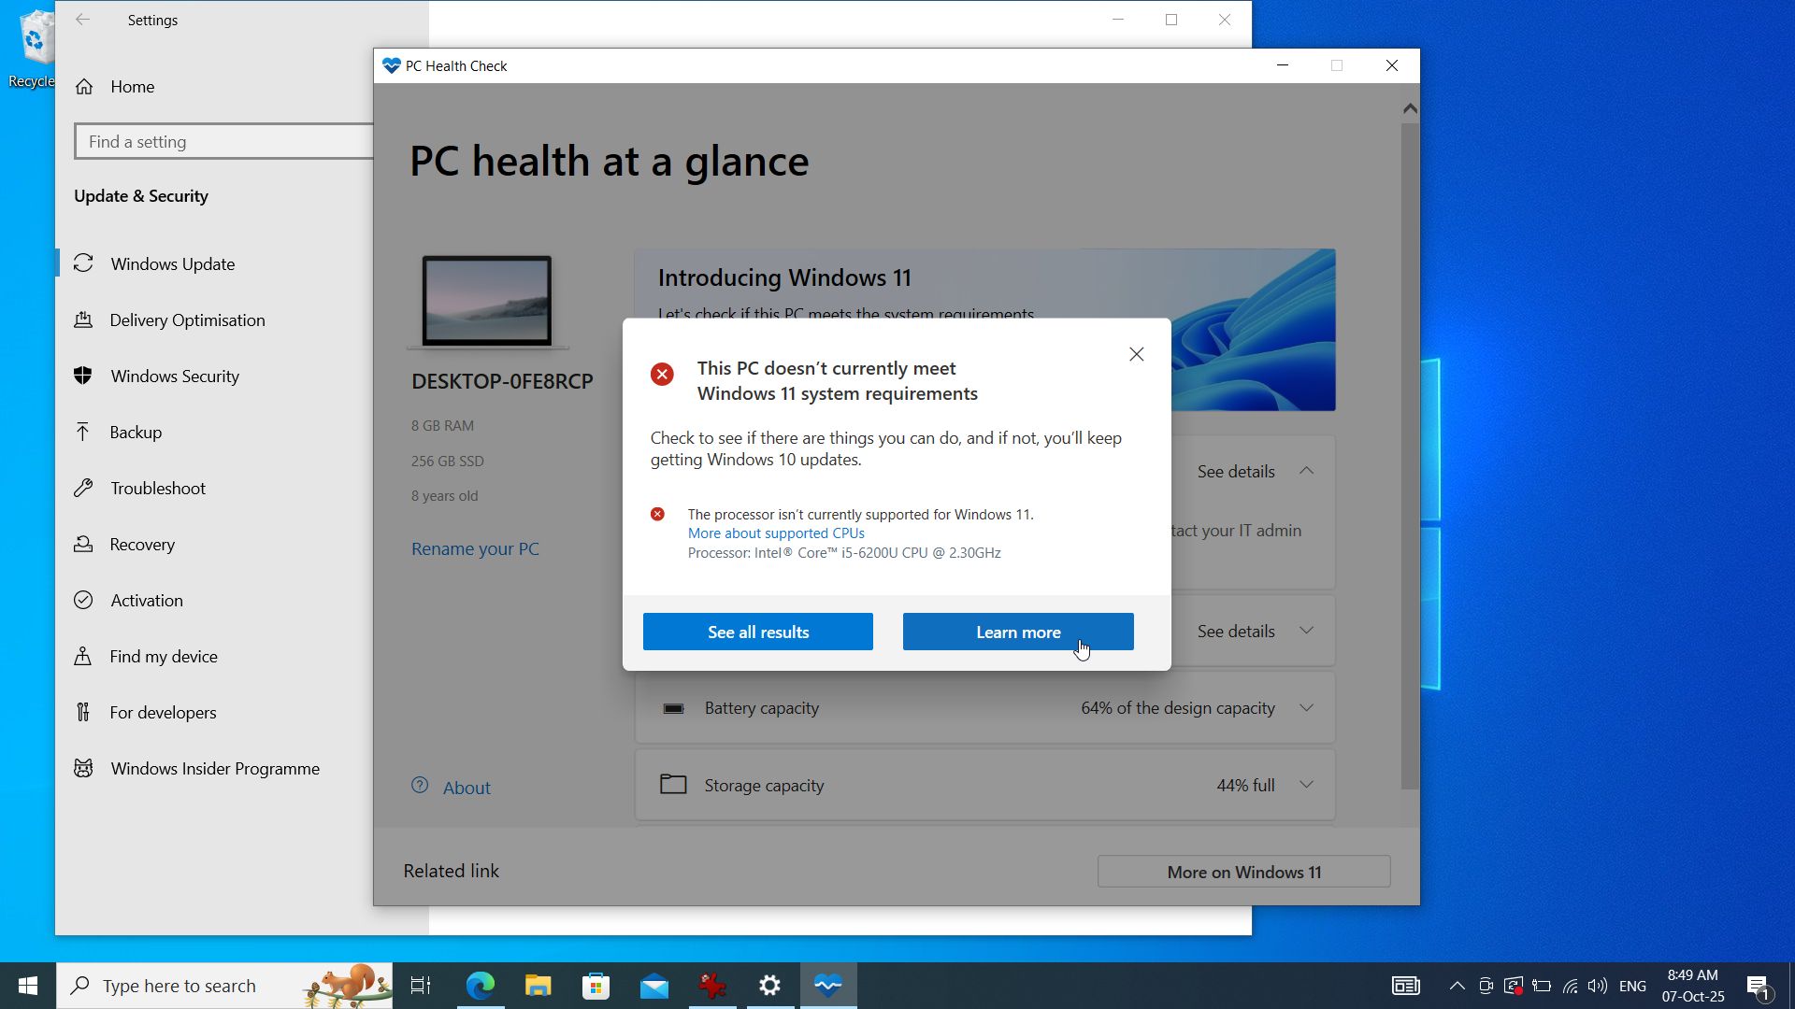The image size is (1795, 1009).
Task: Expand the Storage capacity details
Action: click(1305, 785)
